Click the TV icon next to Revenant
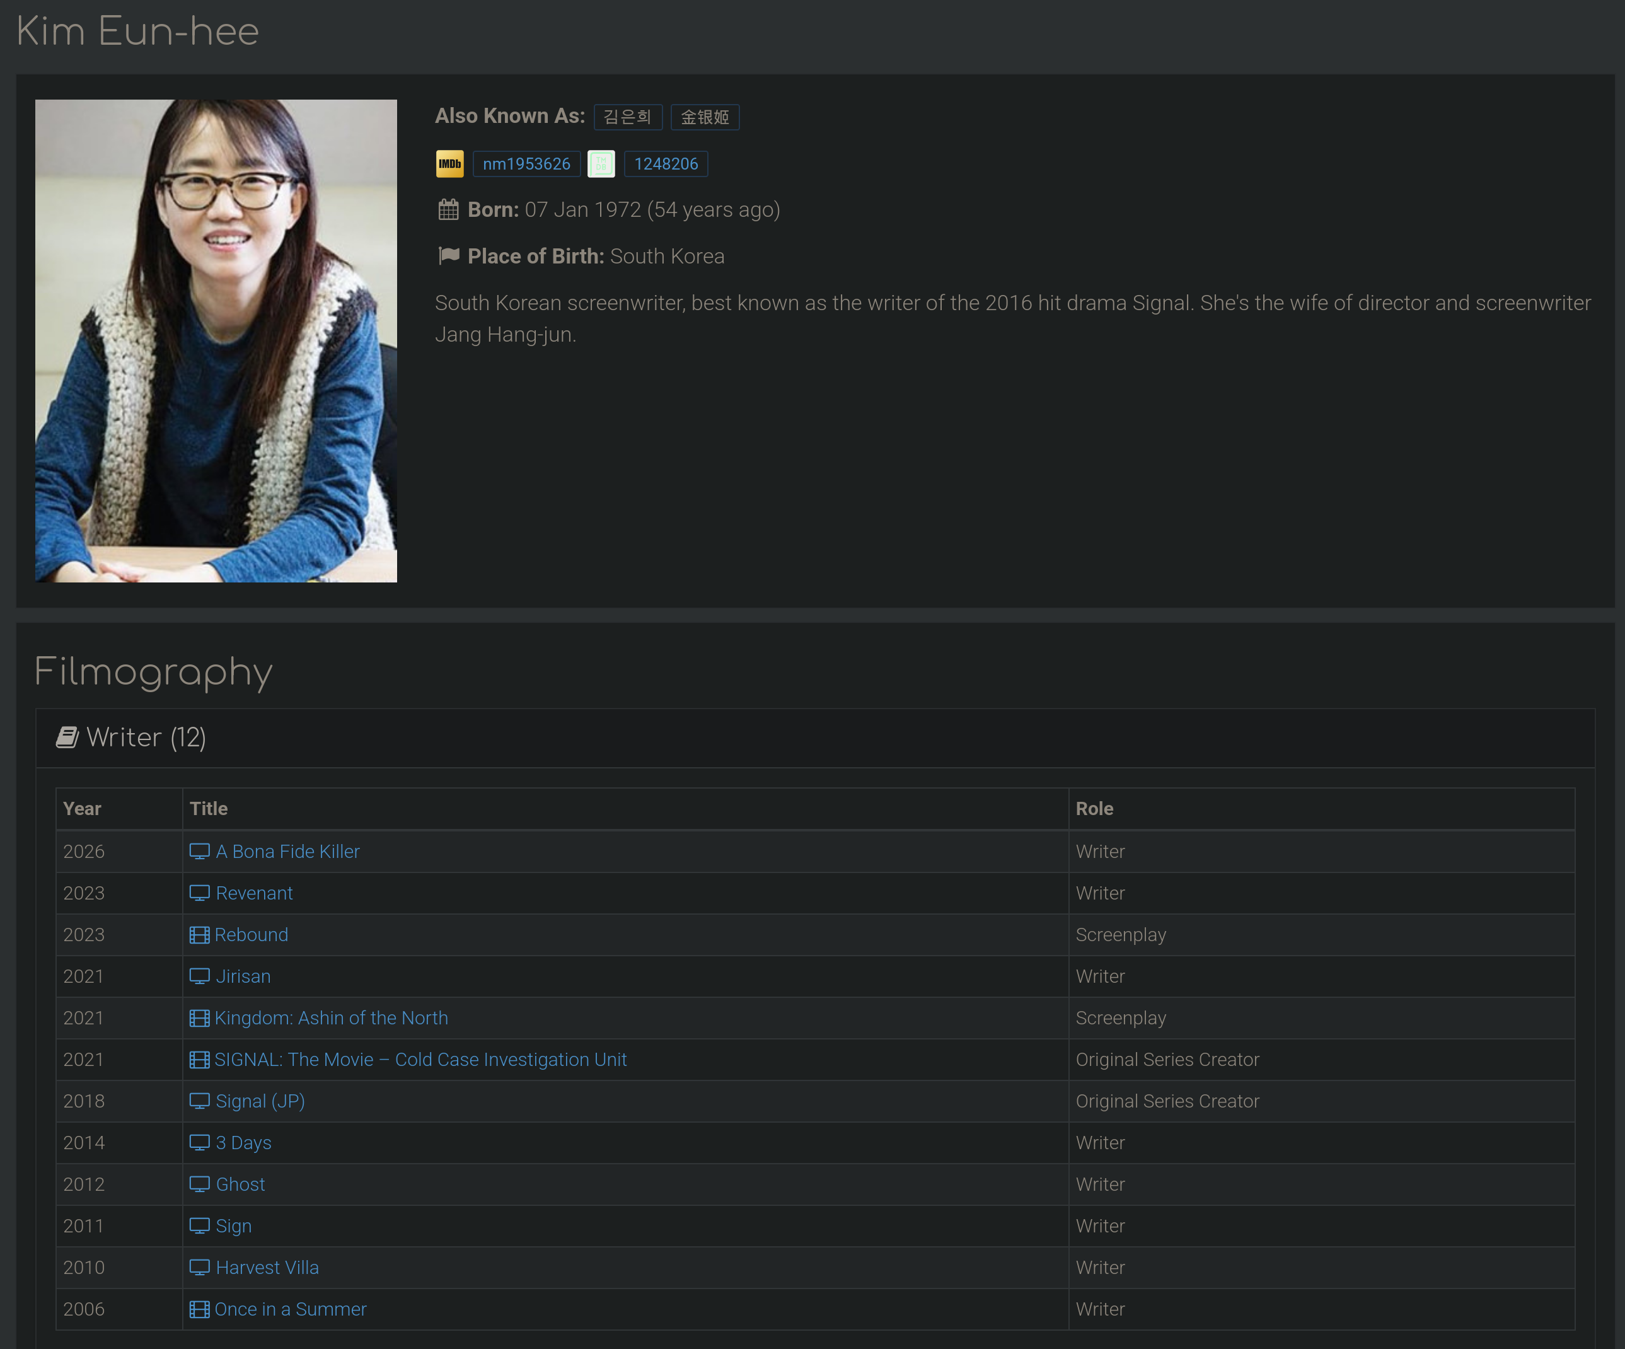 (200, 893)
